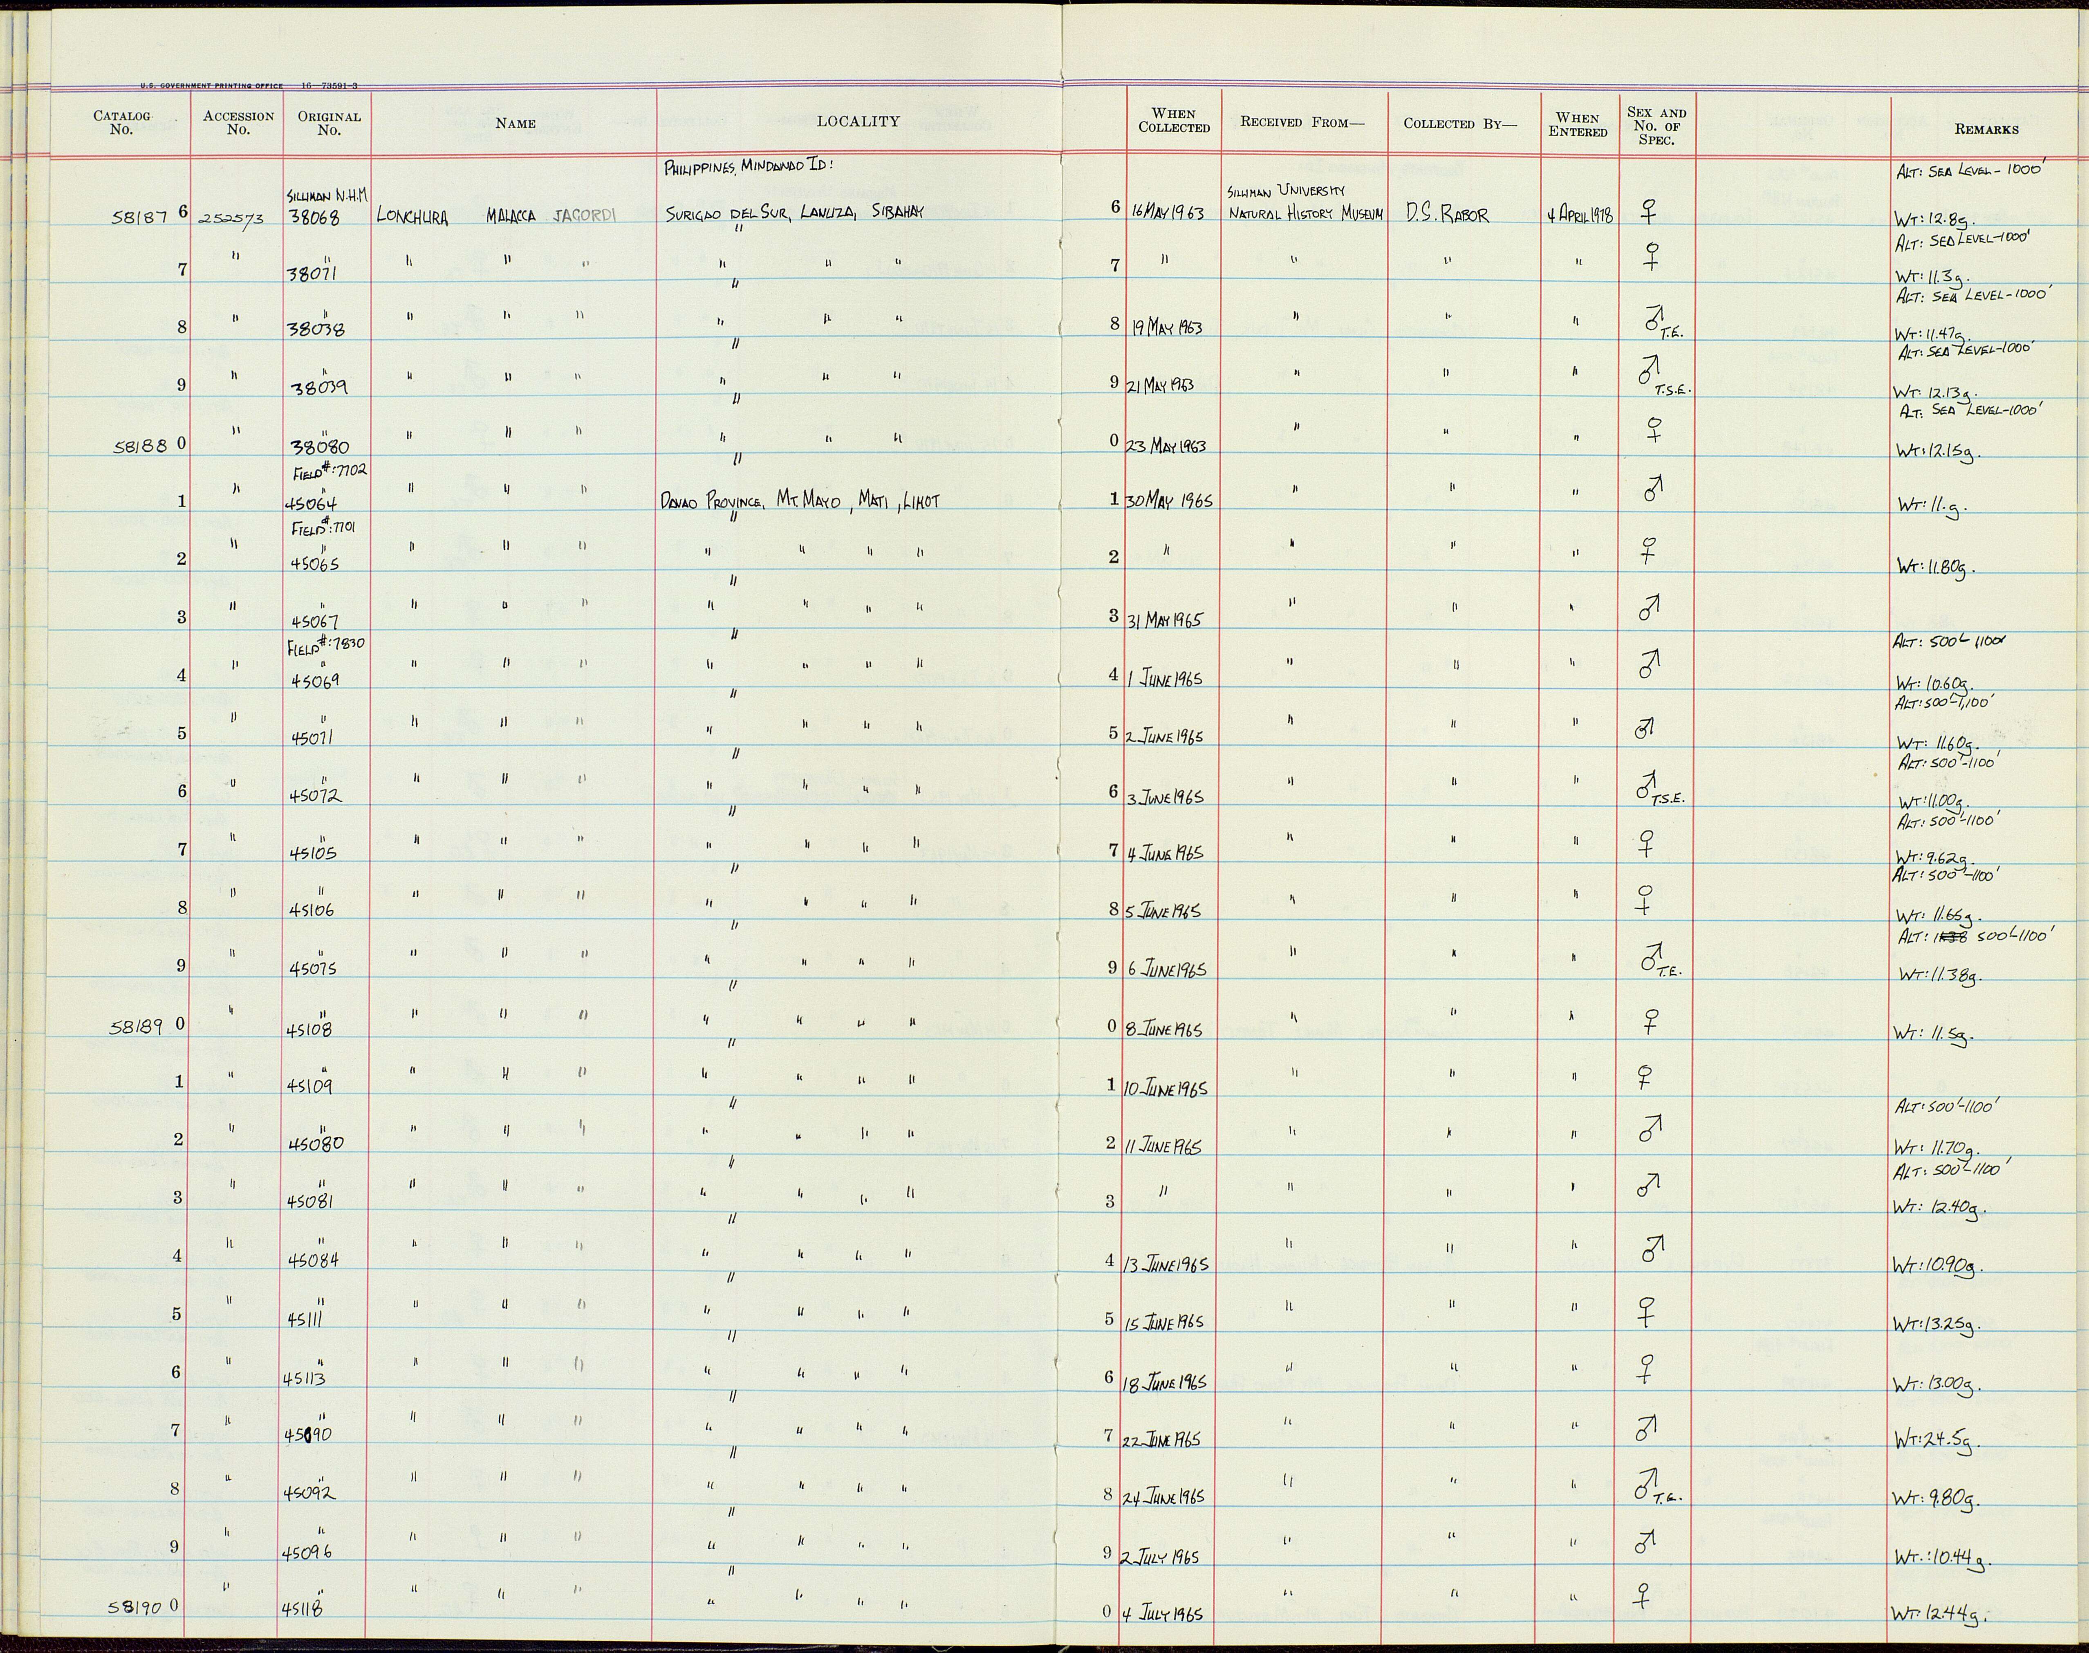Click collection date '10 June 1965'
Screen dimensions: 2089x1653
(1165, 1090)
